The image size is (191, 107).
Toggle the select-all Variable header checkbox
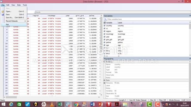tap(104, 23)
